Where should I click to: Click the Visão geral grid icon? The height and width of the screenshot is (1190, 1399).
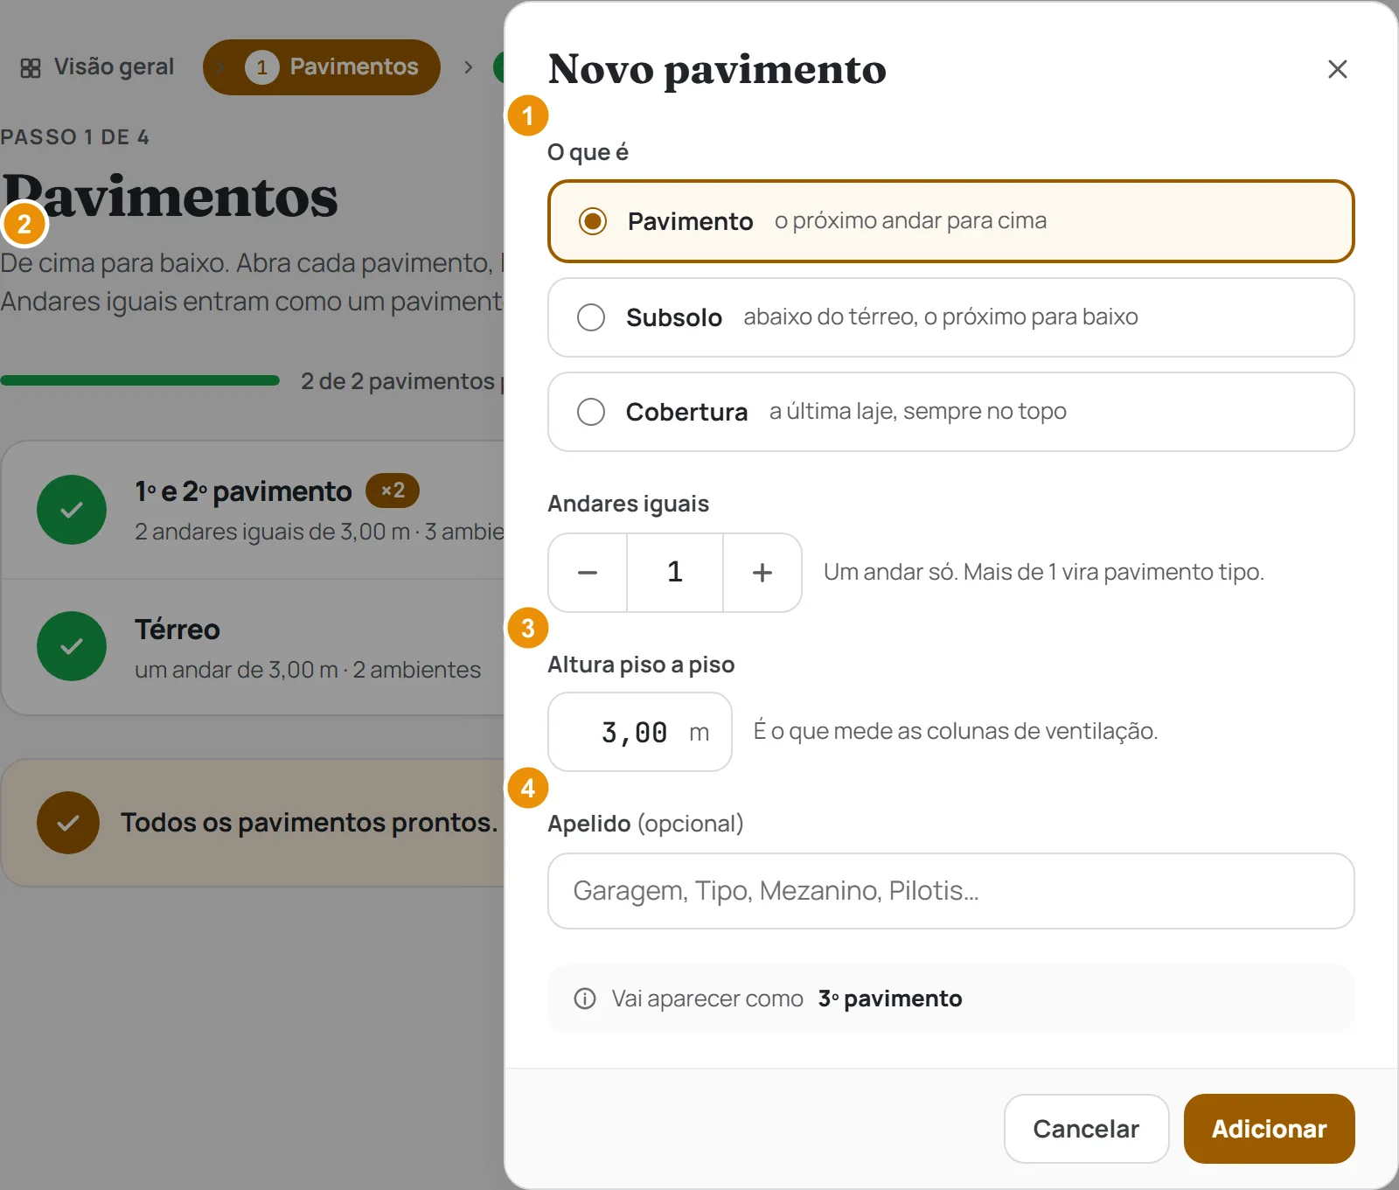click(31, 68)
